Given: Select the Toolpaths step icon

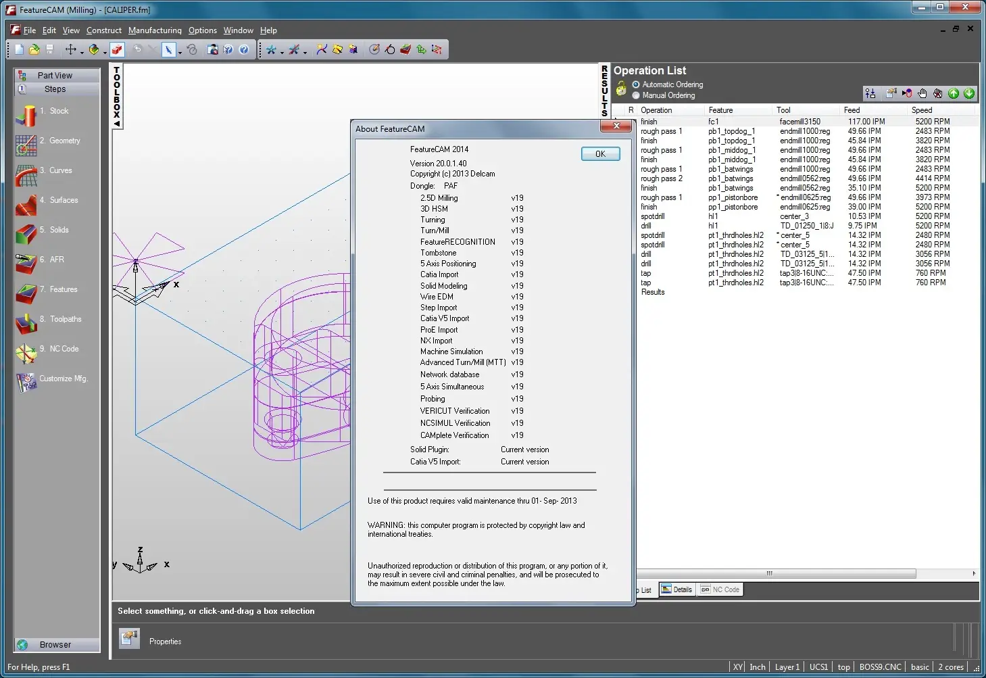Looking at the screenshot, I should (26, 323).
